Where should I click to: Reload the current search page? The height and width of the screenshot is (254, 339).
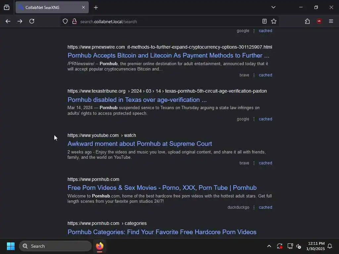[x=32, y=21]
